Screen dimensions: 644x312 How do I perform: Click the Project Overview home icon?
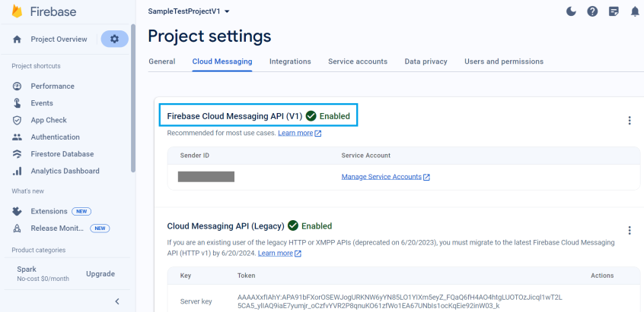point(17,39)
